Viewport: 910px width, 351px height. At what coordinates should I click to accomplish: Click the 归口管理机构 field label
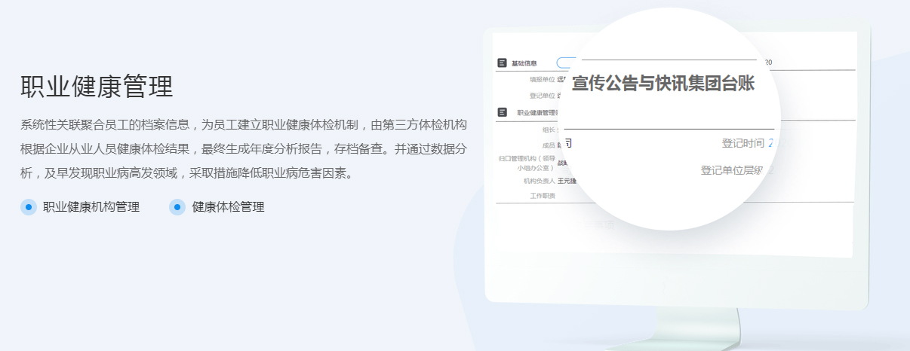coord(527,163)
